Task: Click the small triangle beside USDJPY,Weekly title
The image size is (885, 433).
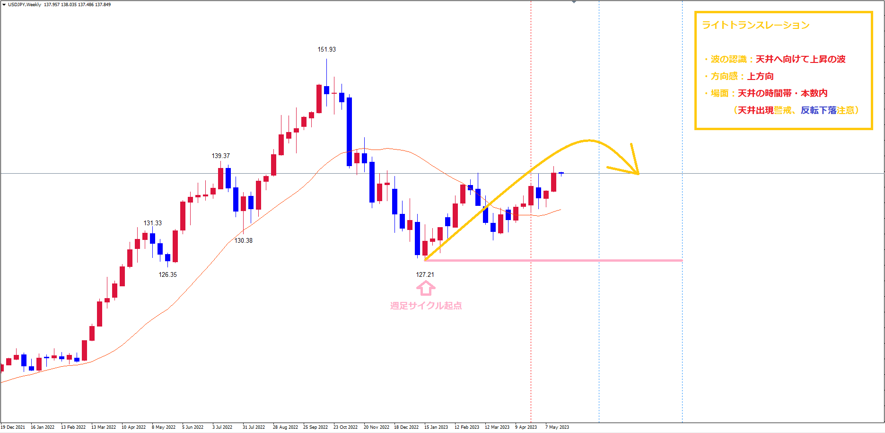Action: [x=4, y=5]
